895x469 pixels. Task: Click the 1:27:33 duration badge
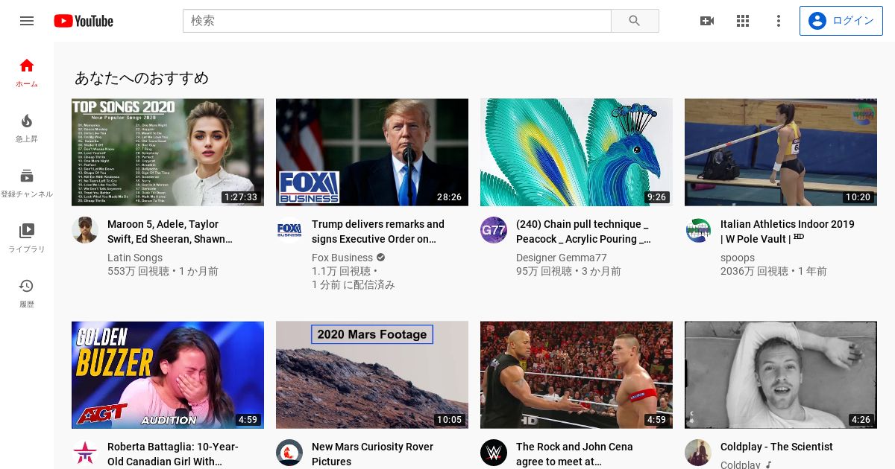point(241,197)
